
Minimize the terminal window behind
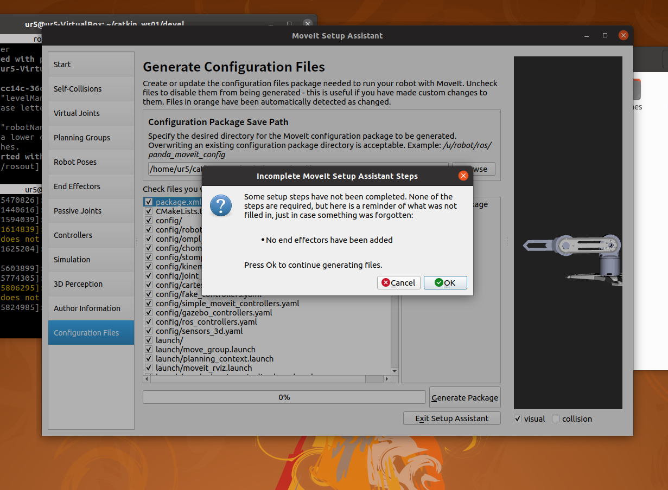(x=271, y=24)
